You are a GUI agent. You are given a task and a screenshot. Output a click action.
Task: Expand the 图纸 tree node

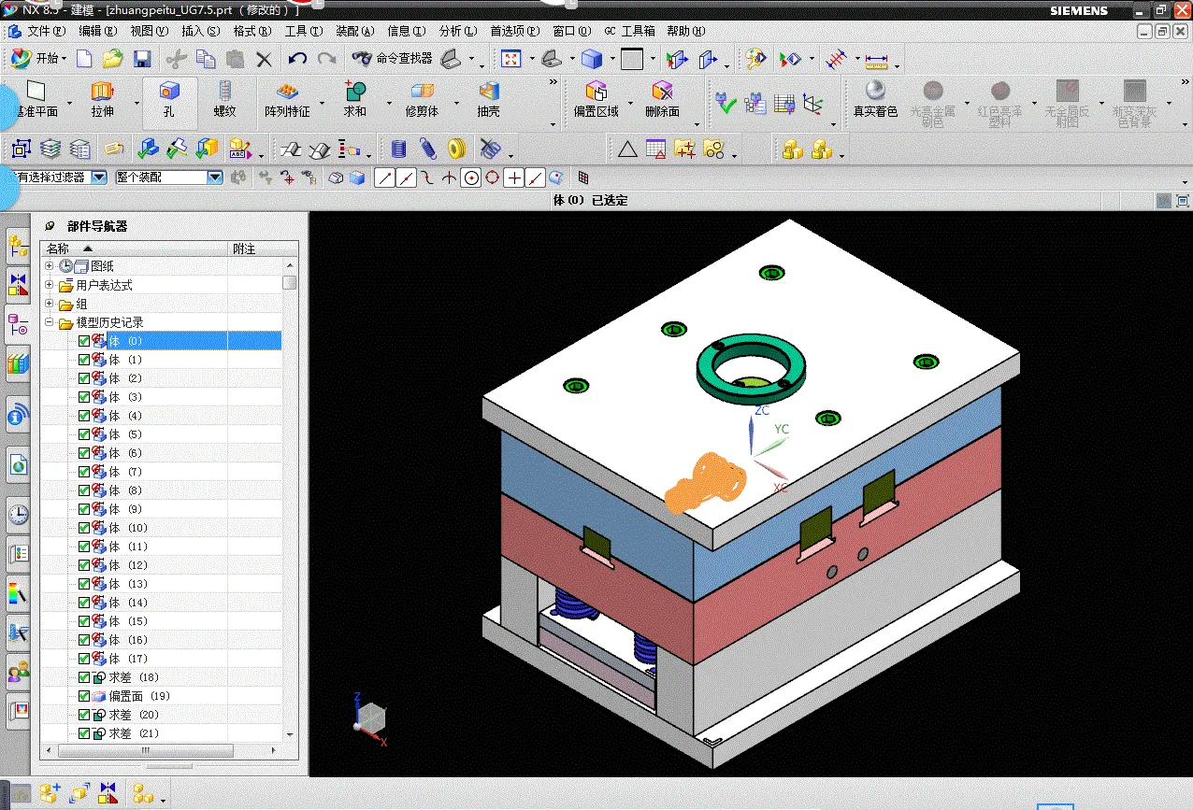50,266
